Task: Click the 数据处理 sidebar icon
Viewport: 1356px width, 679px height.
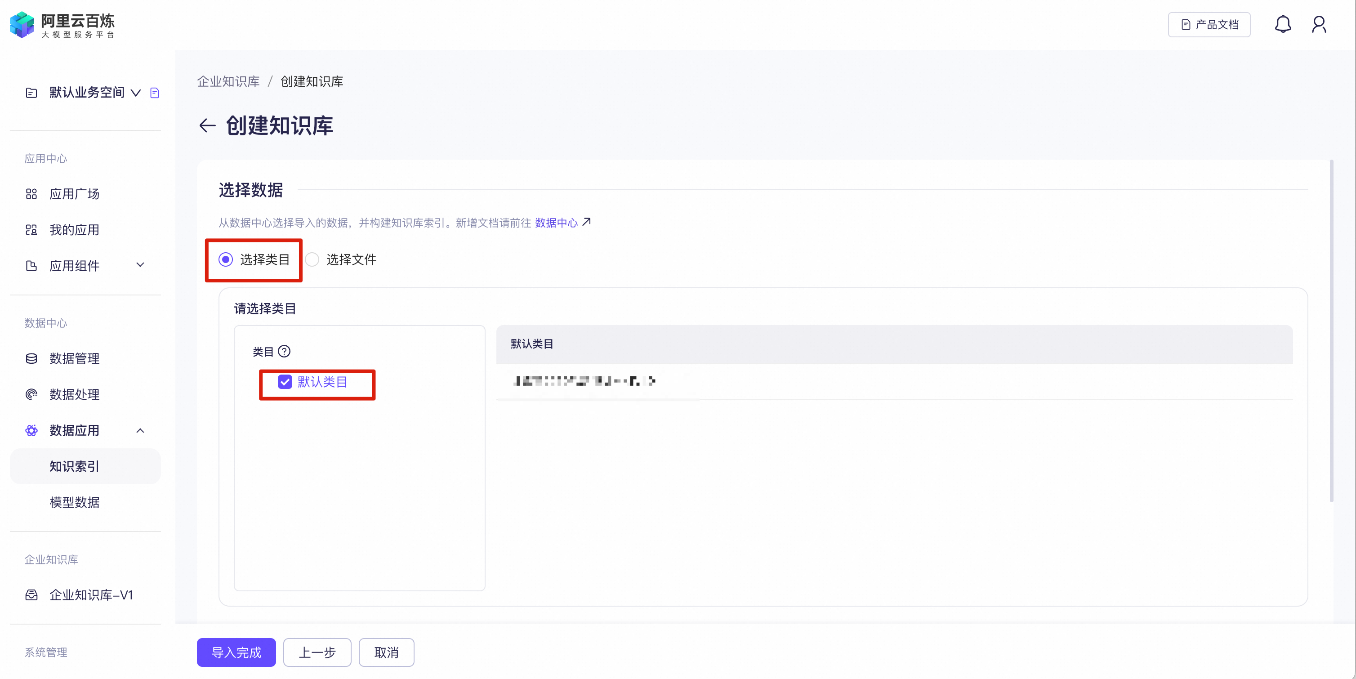Action: (x=31, y=394)
